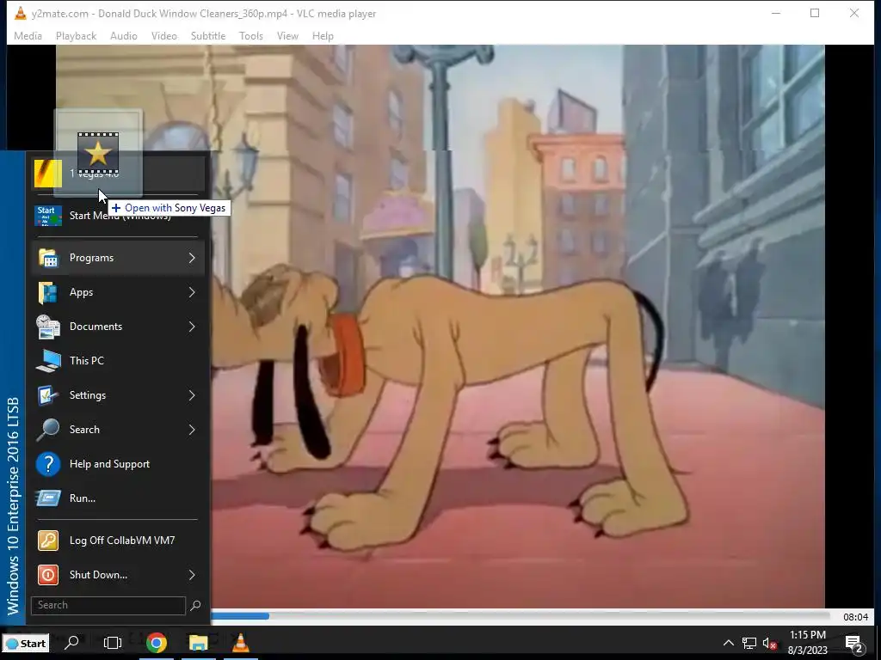This screenshot has height=660, width=881.
Task: Click the muted volume icon in tray
Action: (770, 643)
